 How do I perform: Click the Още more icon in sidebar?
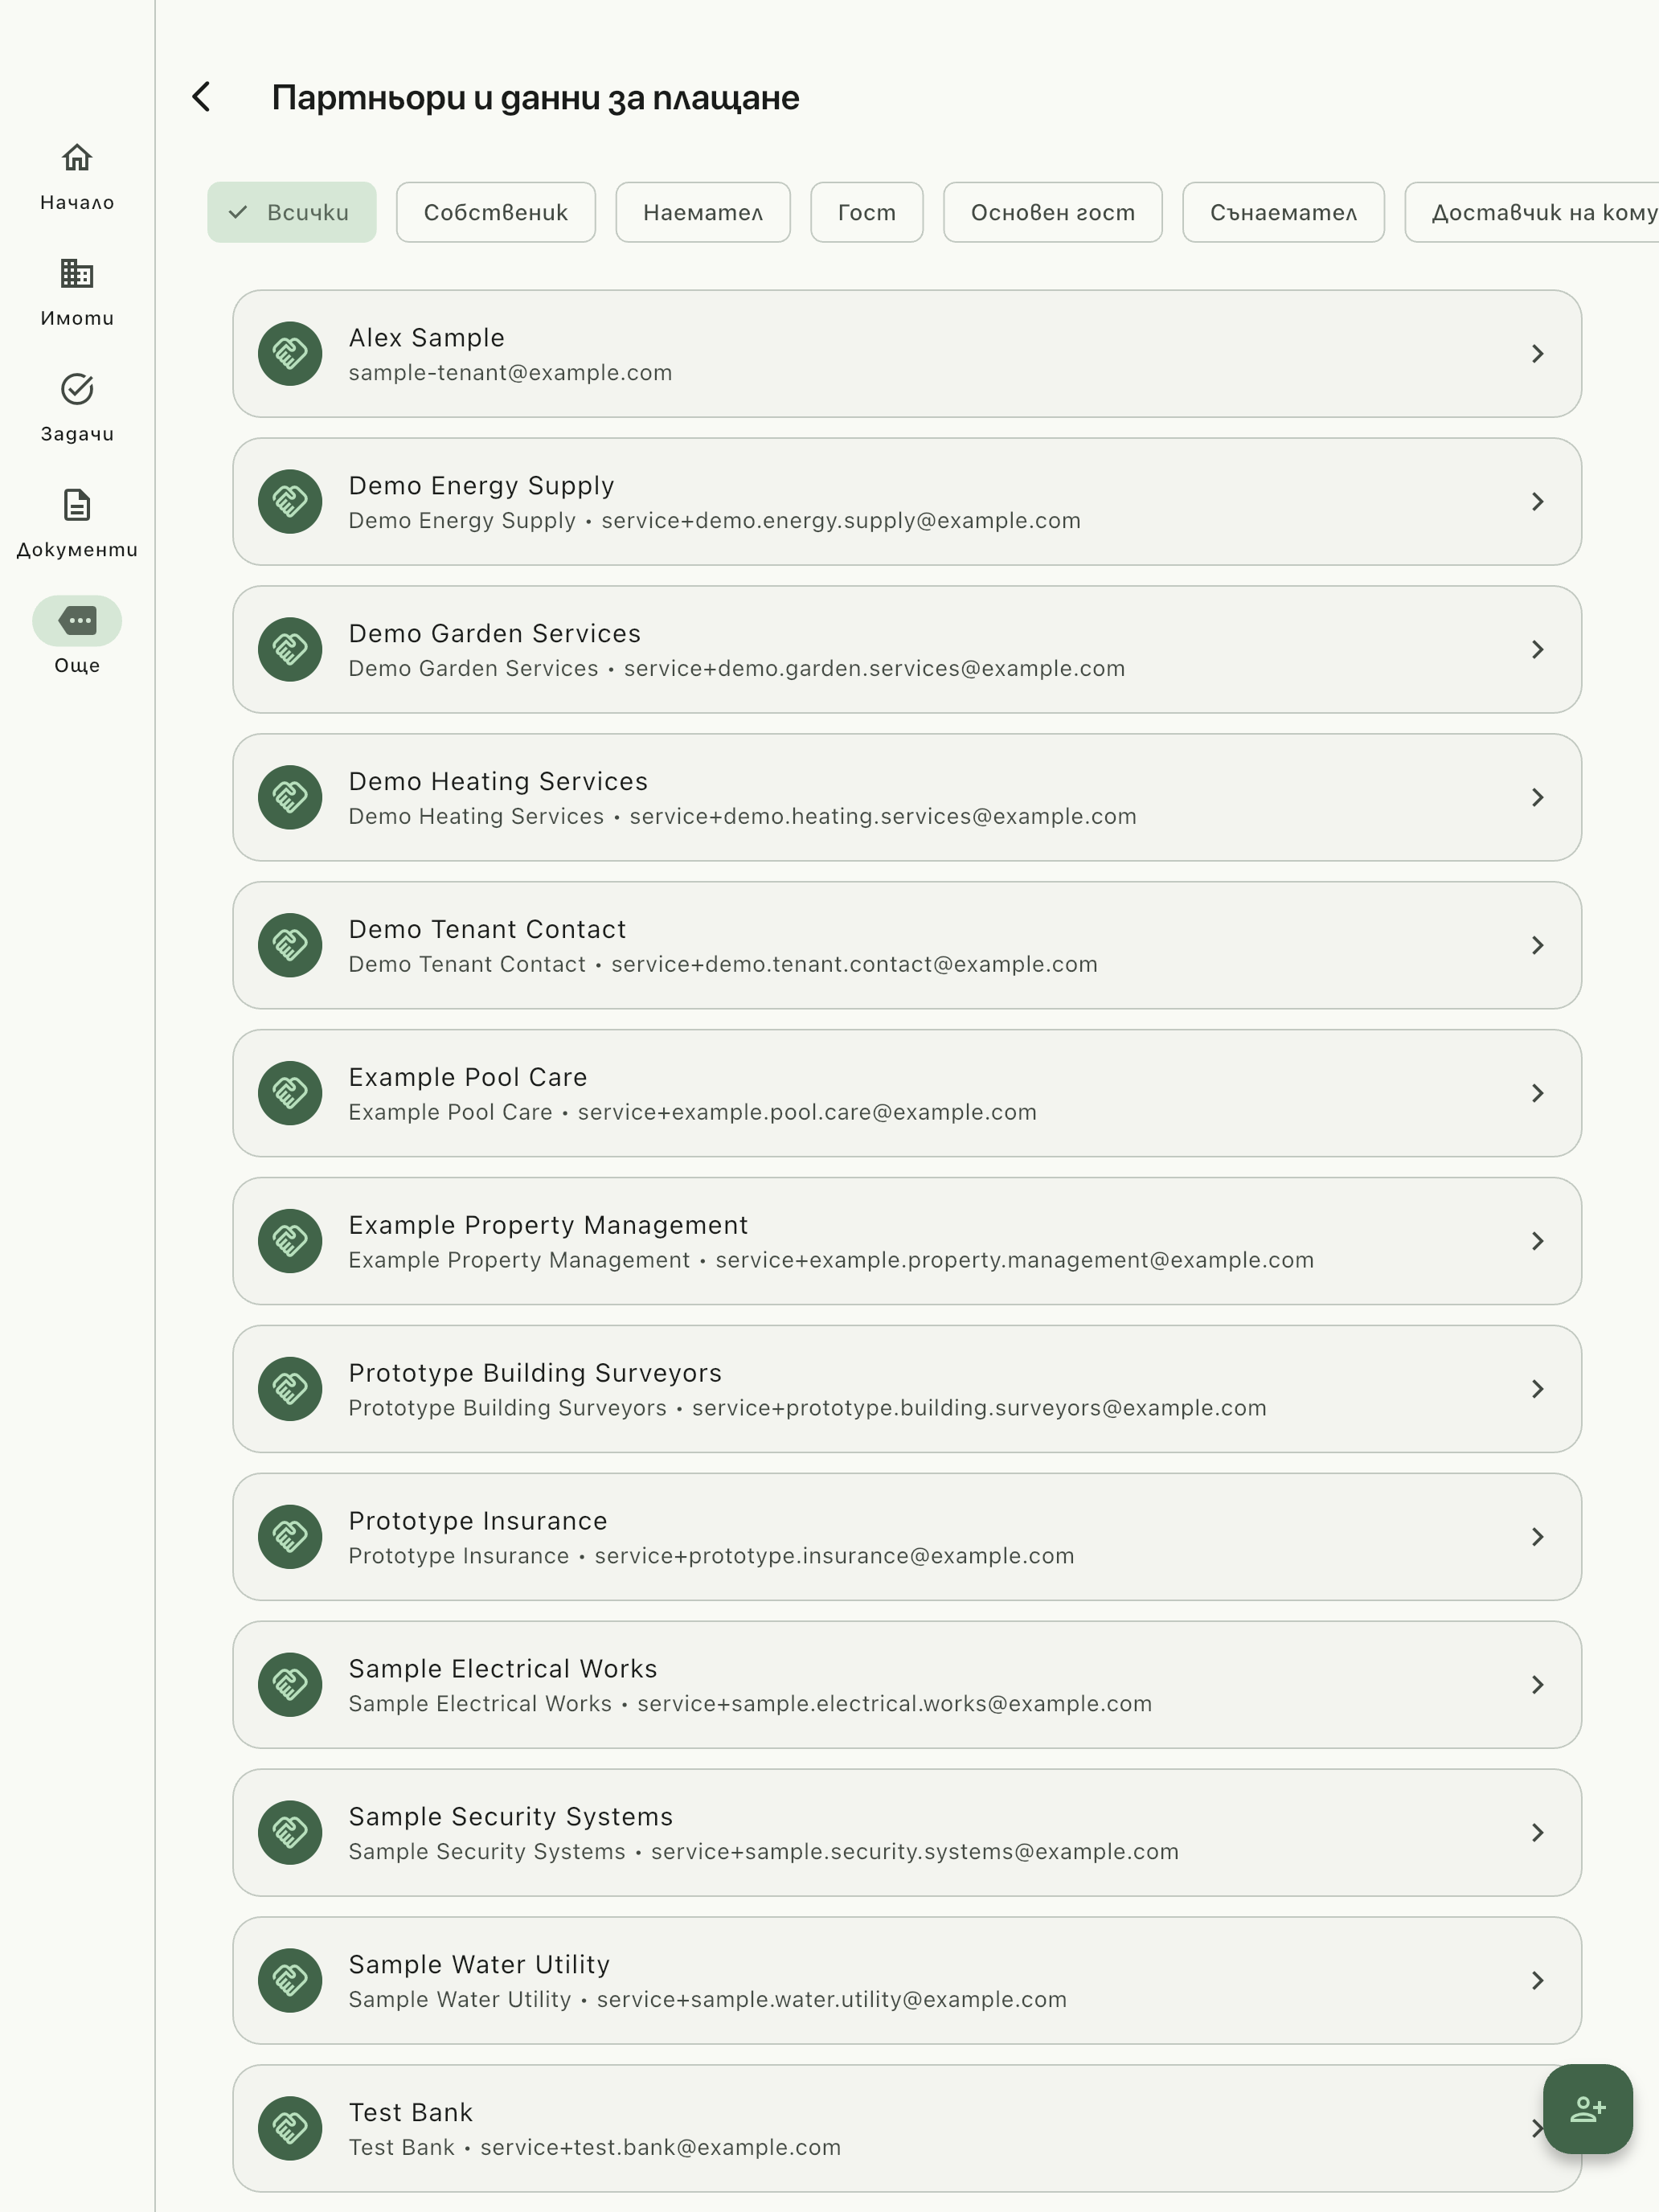(x=77, y=620)
